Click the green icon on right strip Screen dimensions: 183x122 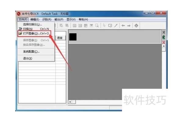(164, 37)
